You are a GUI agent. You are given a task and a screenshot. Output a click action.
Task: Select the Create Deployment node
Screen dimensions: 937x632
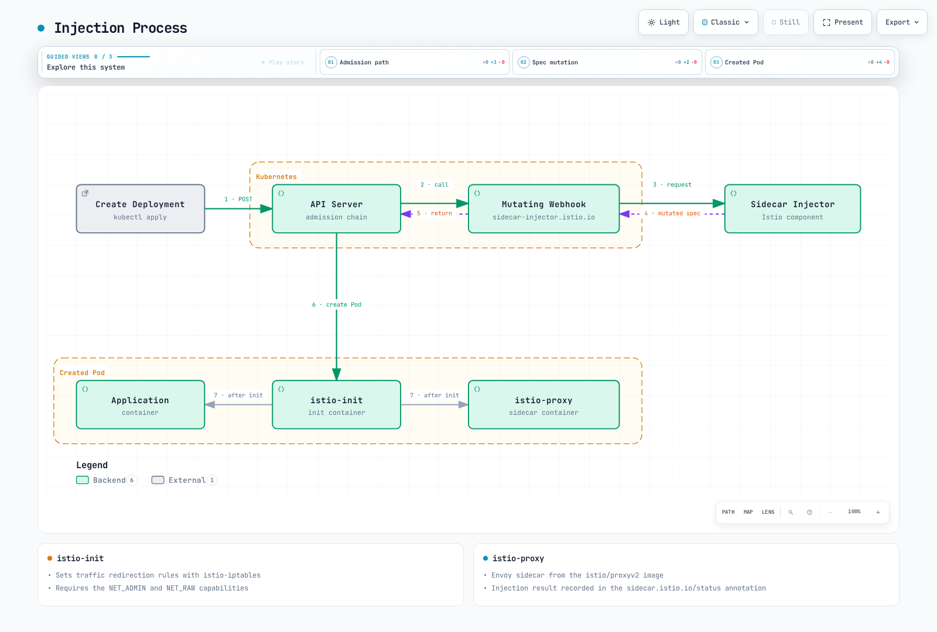pyautogui.click(x=141, y=209)
